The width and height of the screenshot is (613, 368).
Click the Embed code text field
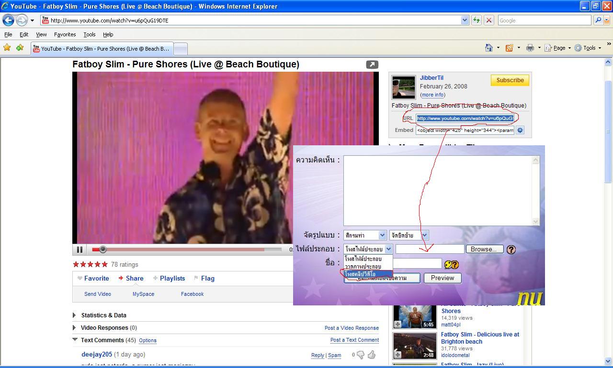pyautogui.click(x=465, y=130)
